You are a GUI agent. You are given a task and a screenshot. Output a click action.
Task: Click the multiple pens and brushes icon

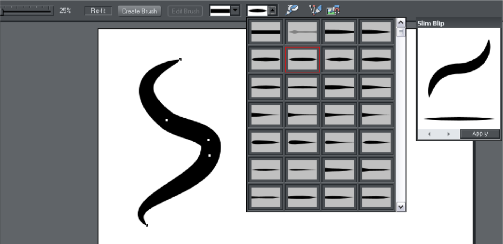click(x=315, y=10)
